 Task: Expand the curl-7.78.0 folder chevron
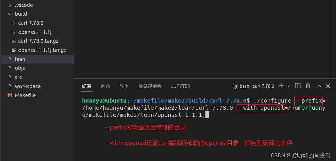pyautogui.click(x=14, y=23)
